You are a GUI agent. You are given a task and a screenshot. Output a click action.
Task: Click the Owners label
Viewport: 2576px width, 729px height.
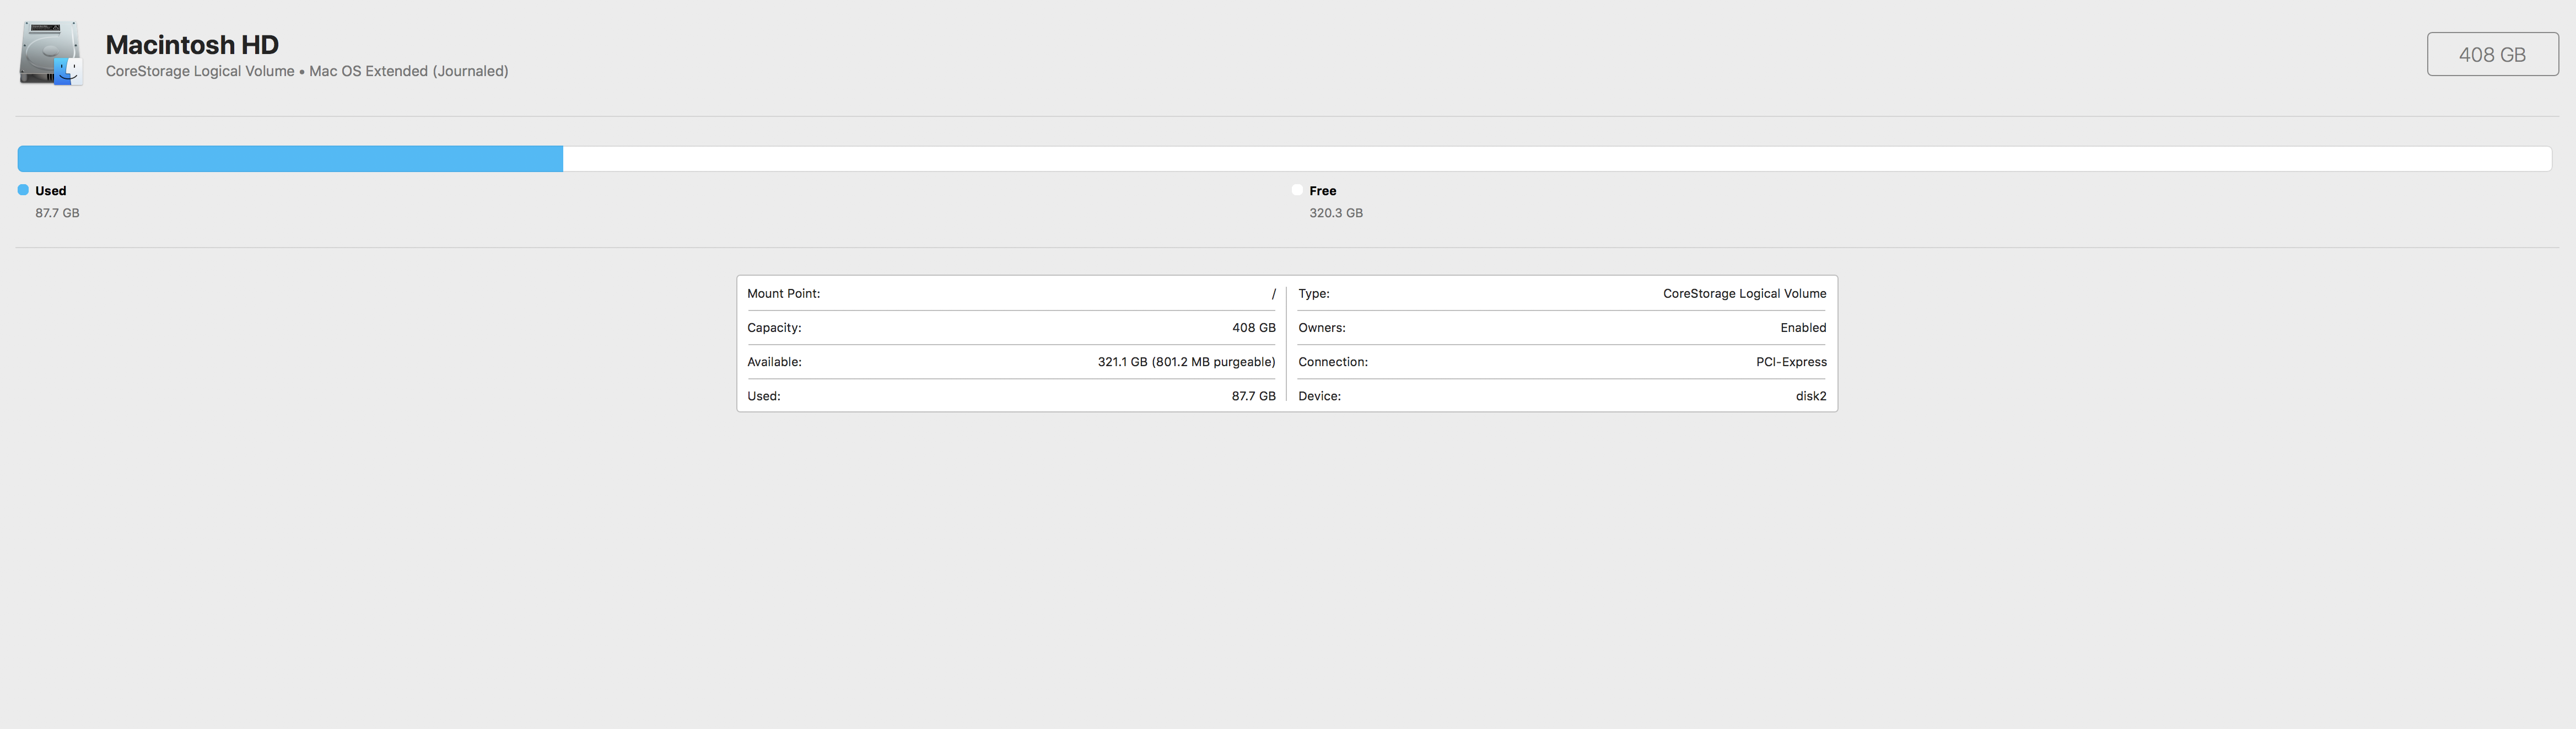(1322, 328)
